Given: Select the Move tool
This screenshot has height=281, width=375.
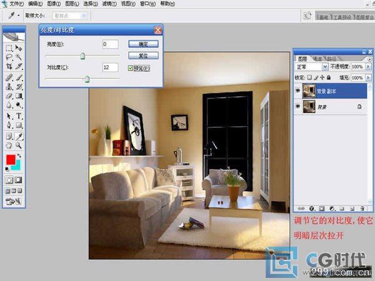Looking at the screenshot, I should pyautogui.click(x=19, y=48).
